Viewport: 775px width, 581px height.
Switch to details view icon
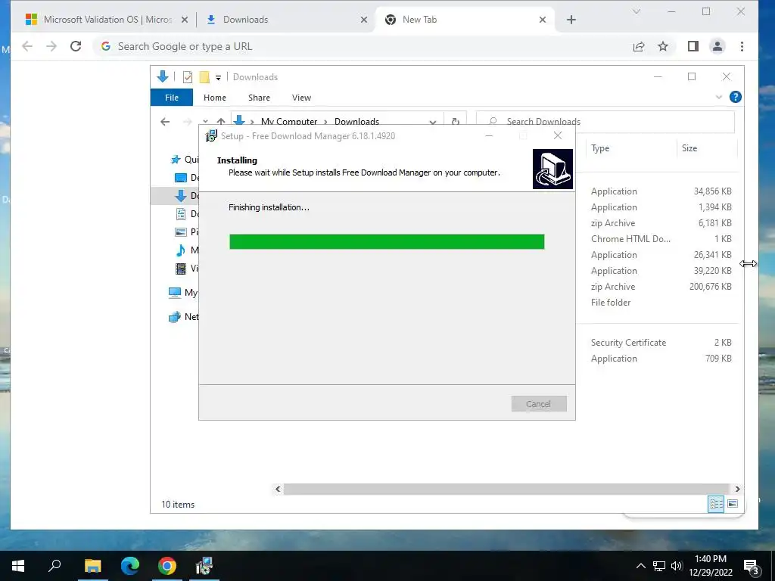(x=716, y=504)
